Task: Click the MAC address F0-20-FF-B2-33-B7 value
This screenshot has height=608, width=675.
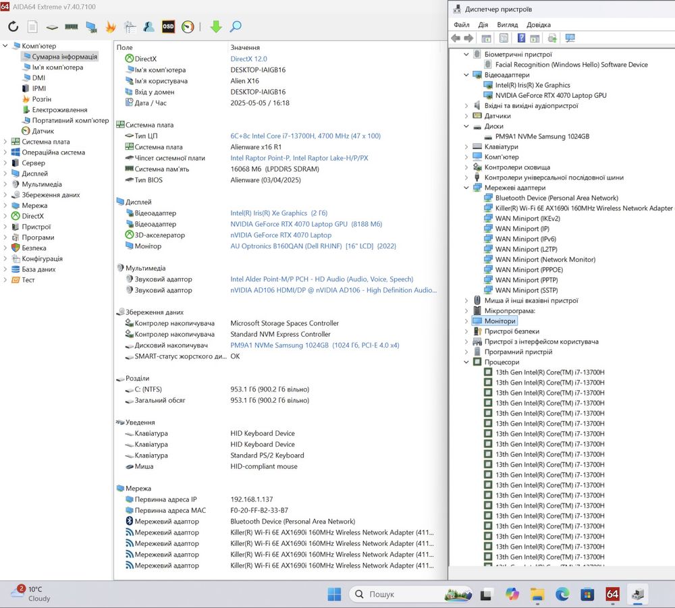Action: point(259,510)
